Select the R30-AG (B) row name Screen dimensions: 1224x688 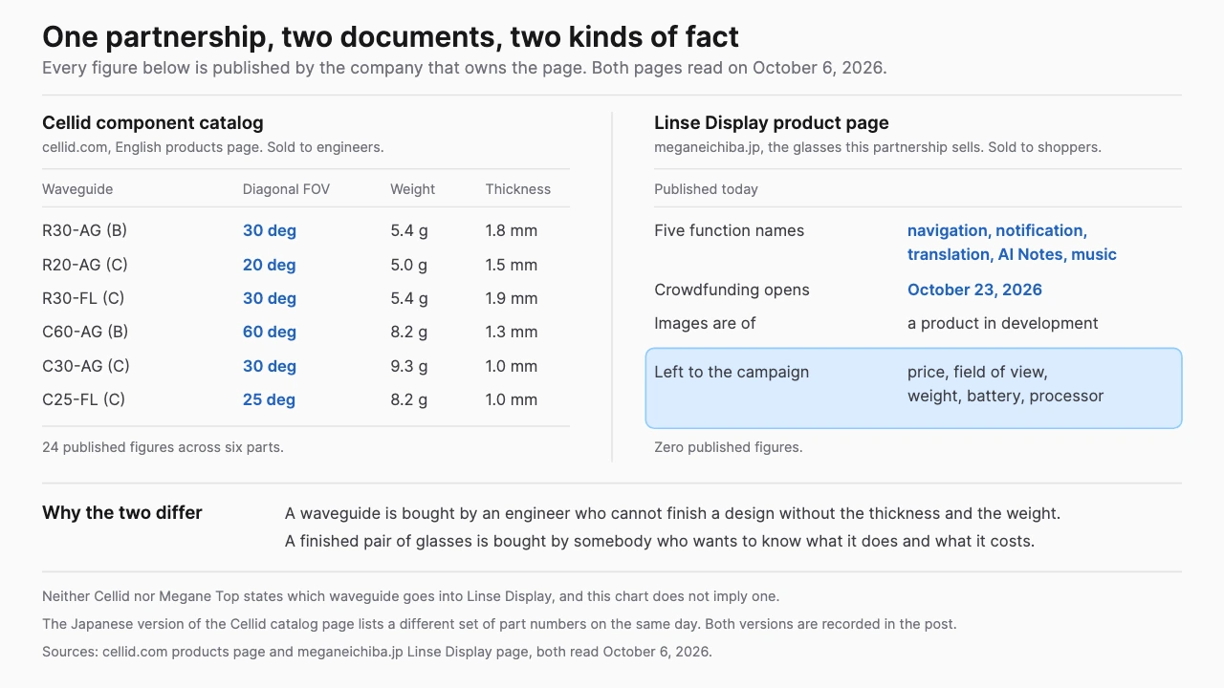84,230
